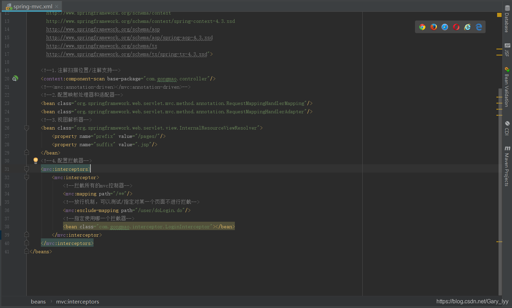Click the RequestMappingHandlerMapping class text
The width and height of the screenshot is (512, 308).
[265, 103]
